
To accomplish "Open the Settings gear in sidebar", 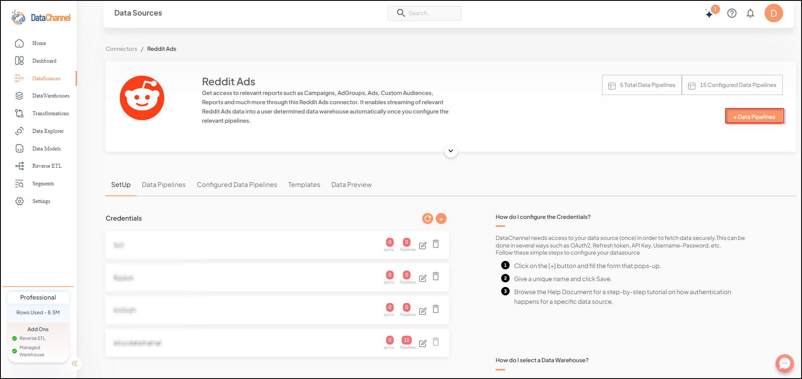I will click(19, 201).
